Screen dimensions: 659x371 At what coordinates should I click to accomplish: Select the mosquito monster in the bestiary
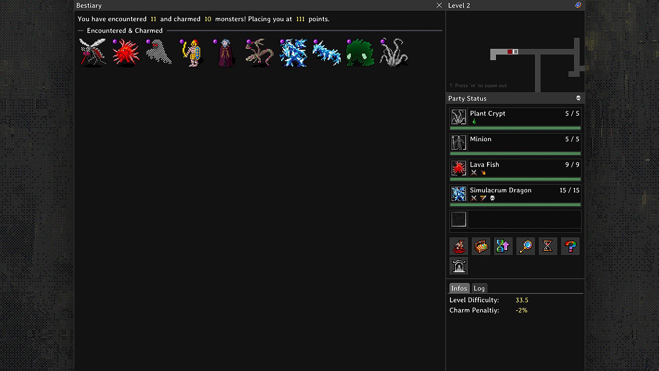93,52
